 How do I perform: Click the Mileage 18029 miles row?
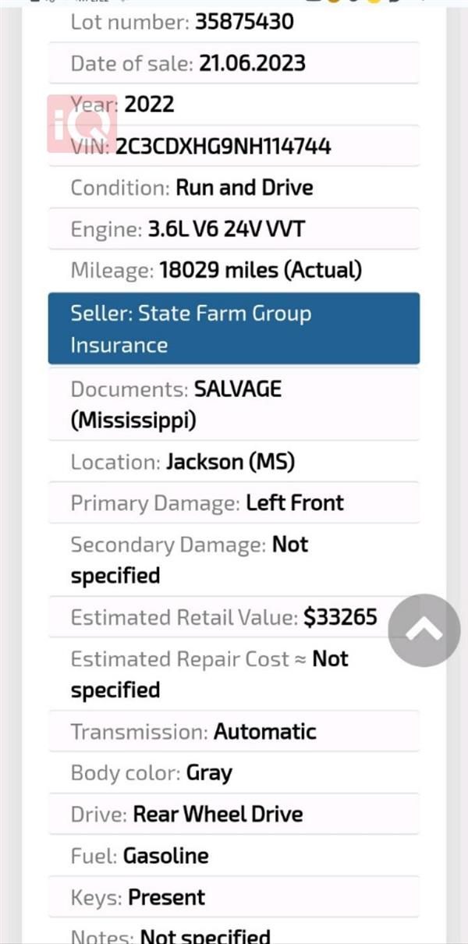(234, 271)
